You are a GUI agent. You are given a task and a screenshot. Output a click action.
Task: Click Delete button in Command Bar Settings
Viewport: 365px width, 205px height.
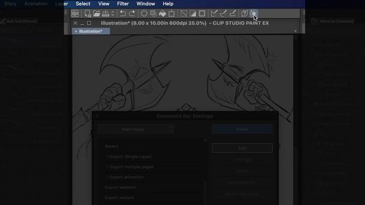click(242, 171)
